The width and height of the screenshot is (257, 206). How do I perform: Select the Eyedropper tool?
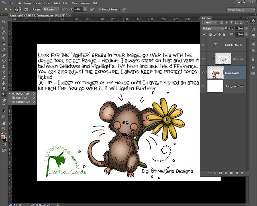point(4,49)
